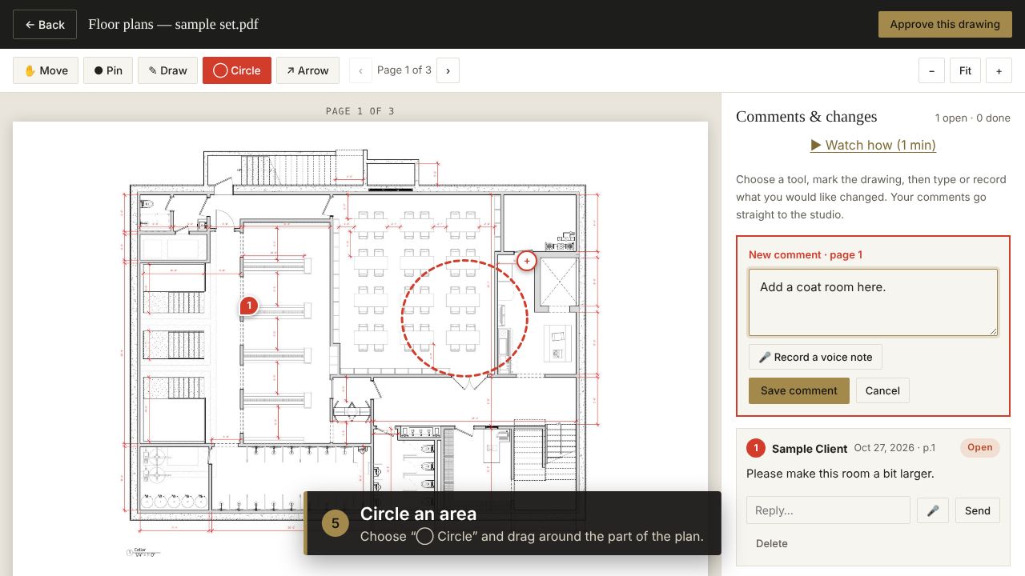Viewport: 1025px width, 576px height.
Task: Select the Circle tool
Action: pyautogui.click(x=237, y=70)
